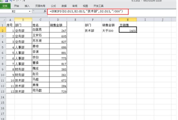The width and height of the screenshot is (178, 120).
Task: Select the 页面布局 (Page Layout) tab
Action: click(40, 6)
